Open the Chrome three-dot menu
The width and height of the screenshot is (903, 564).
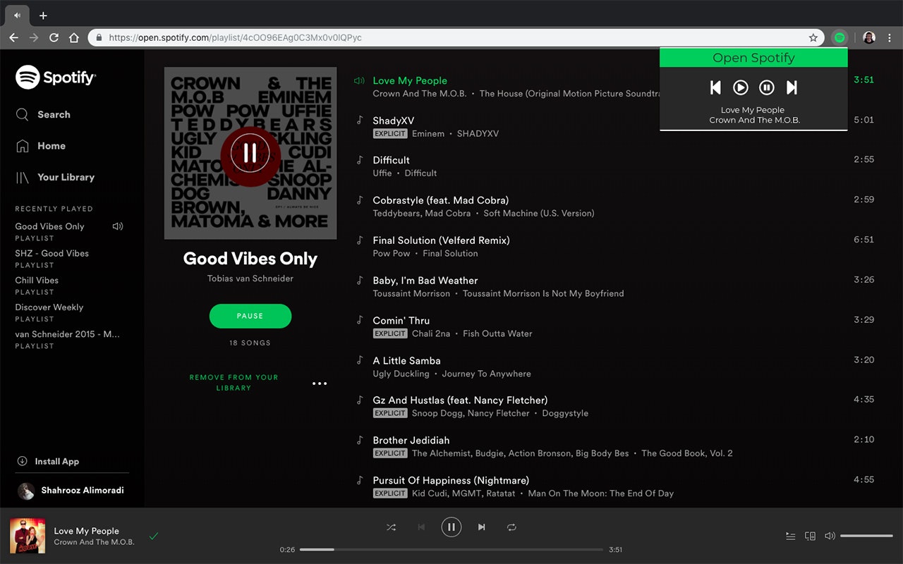coord(890,37)
